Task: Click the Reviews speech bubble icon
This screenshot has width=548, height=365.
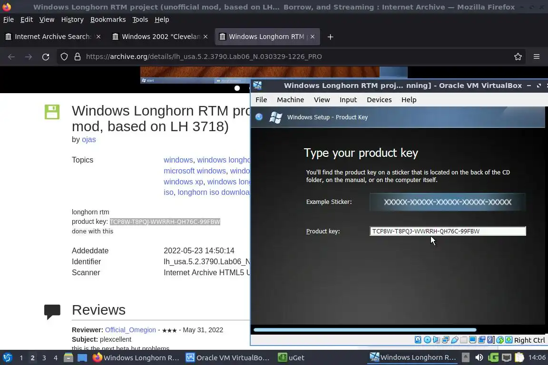Action: [x=52, y=312]
